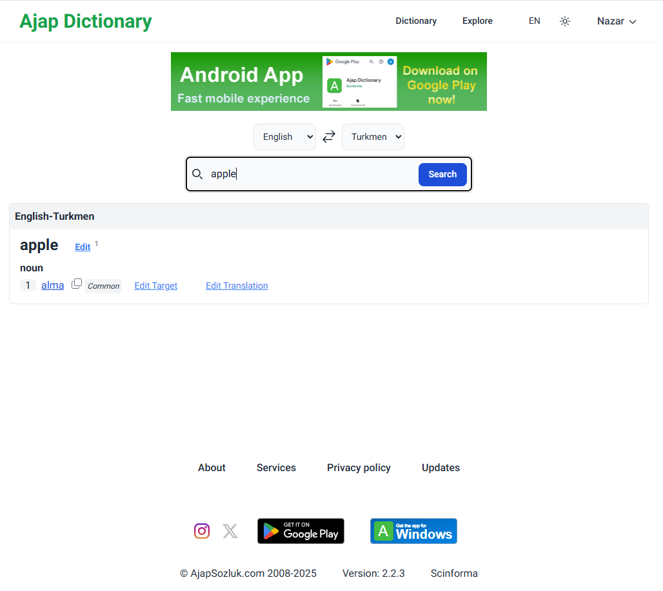Open the source language dropdown set to English

(284, 137)
